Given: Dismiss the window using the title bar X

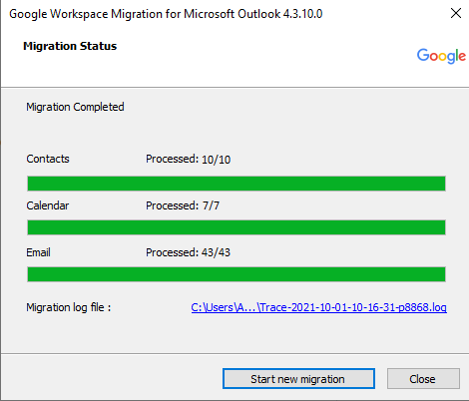Looking at the screenshot, I should pos(456,13).
